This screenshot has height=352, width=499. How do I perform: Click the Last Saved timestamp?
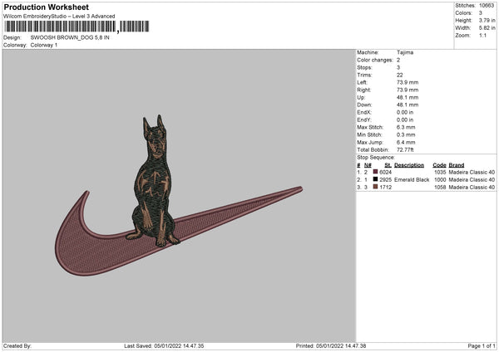click(x=164, y=345)
